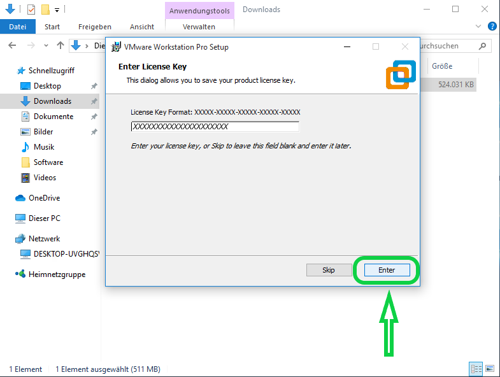500x377 pixels.
Task: Click the pin icon next to Dokumente
Action: pos(94,117)
